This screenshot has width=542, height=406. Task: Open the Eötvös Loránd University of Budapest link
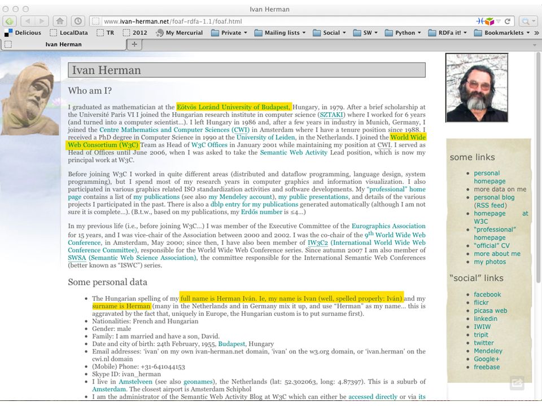(x=234, y=107)
